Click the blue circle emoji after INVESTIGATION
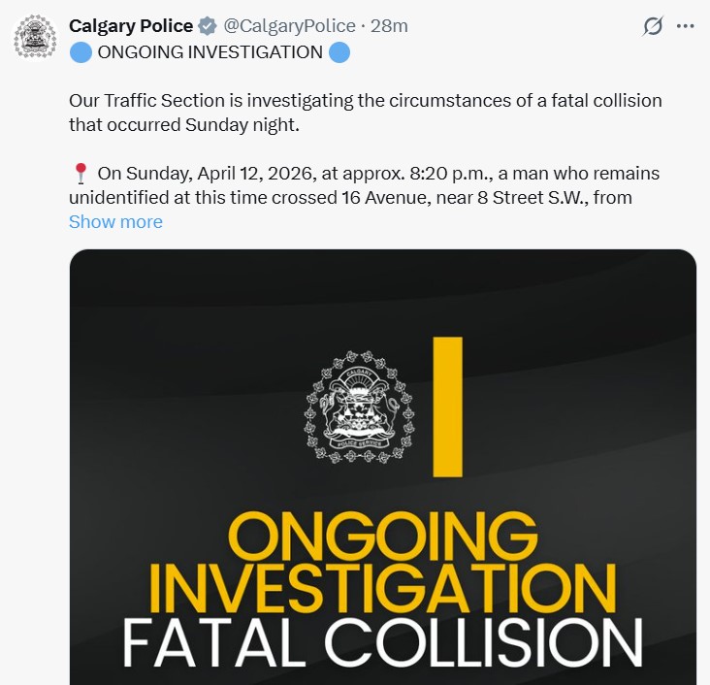The height and width of the screenshot is (685, 710). tap(339, 52)
